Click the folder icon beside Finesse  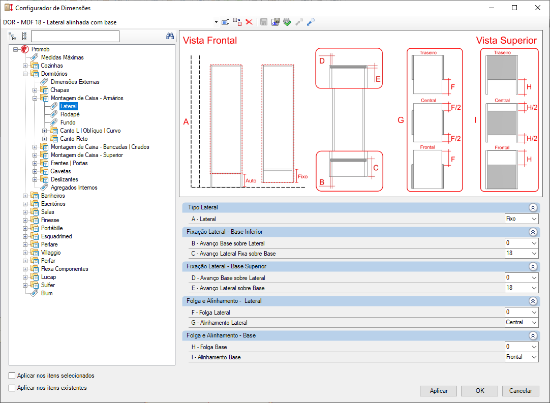tap(35, 220)
